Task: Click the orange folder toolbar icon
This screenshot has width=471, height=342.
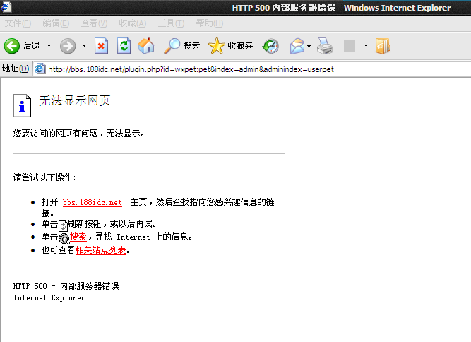Action: (383, 46)
